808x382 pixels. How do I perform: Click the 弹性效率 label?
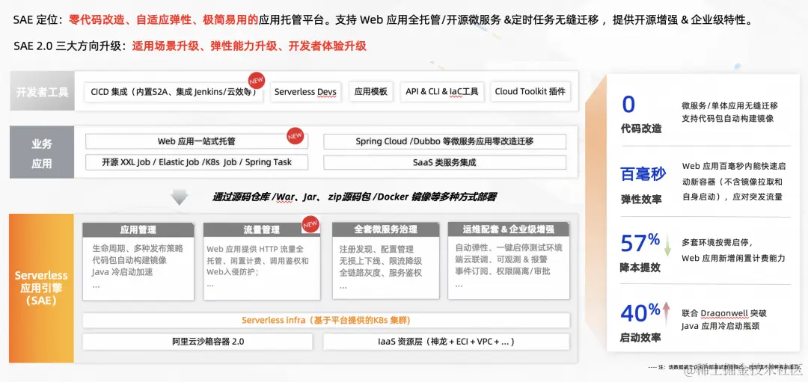[641, 200]
